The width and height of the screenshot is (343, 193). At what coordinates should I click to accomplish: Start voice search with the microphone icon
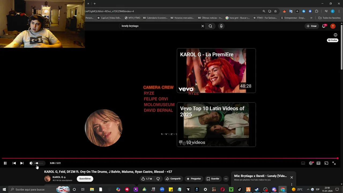click(221, 26)
